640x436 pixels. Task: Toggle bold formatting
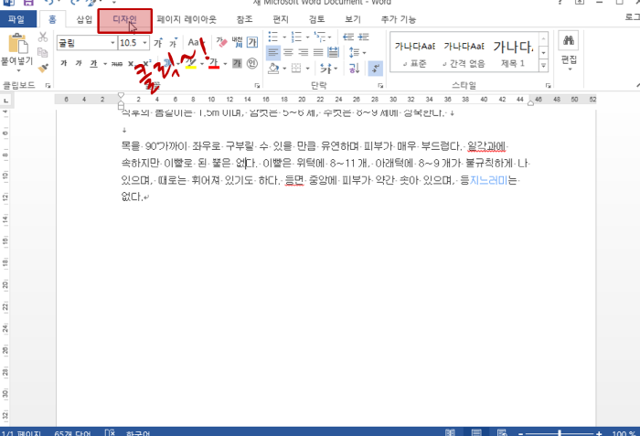(64, 63)
